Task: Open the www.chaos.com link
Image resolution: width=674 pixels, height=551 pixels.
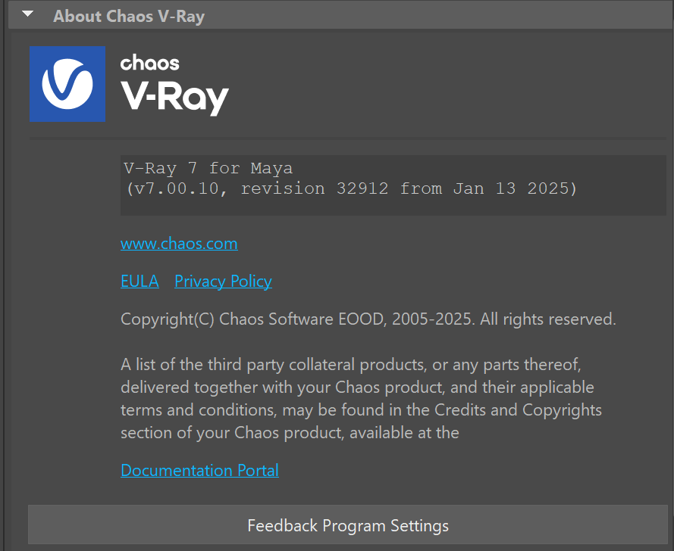Action: pos(179,244)
